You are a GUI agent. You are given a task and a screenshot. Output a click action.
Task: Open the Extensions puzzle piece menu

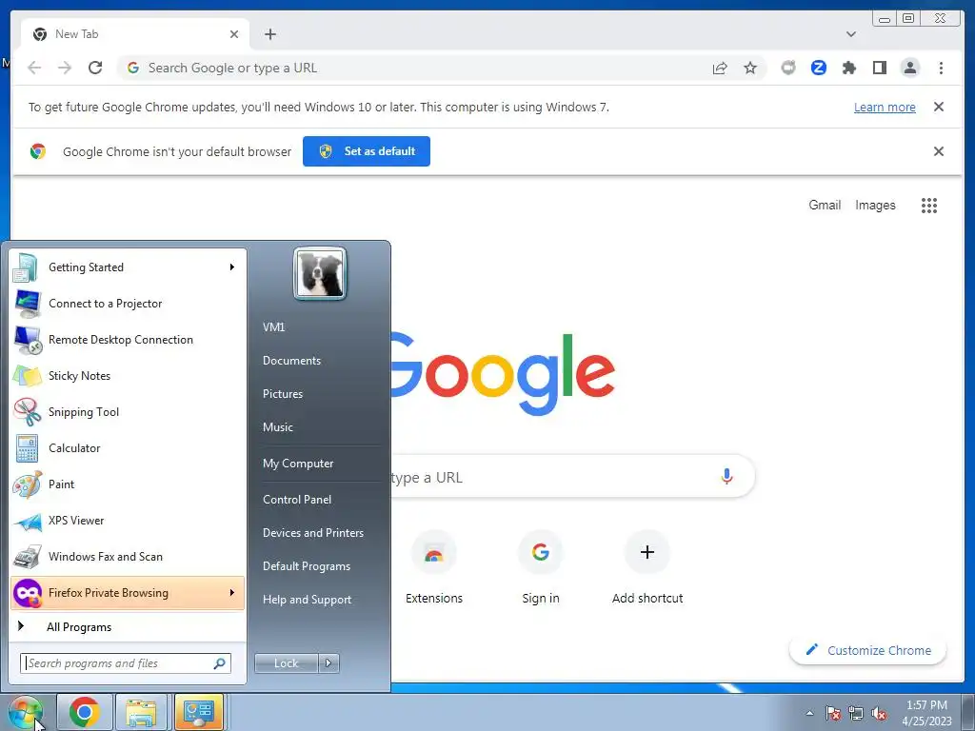click(x=848, y=68)
